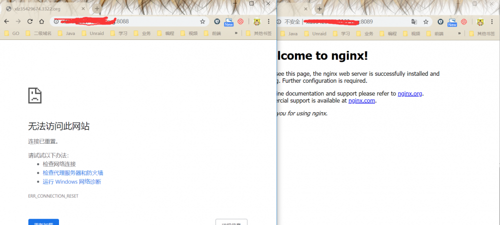The height and width of the screenshot is (225, 500).
Task: Follow the nginx.com link
Action: pyautogui.click(x=361, y=101)
